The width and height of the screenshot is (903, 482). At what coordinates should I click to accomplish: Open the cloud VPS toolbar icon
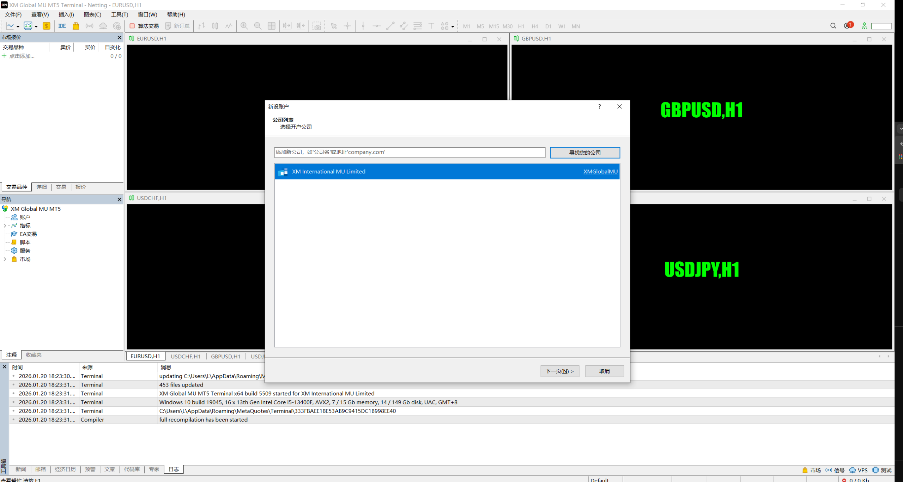pyautogui.click(x=103, y=26)
